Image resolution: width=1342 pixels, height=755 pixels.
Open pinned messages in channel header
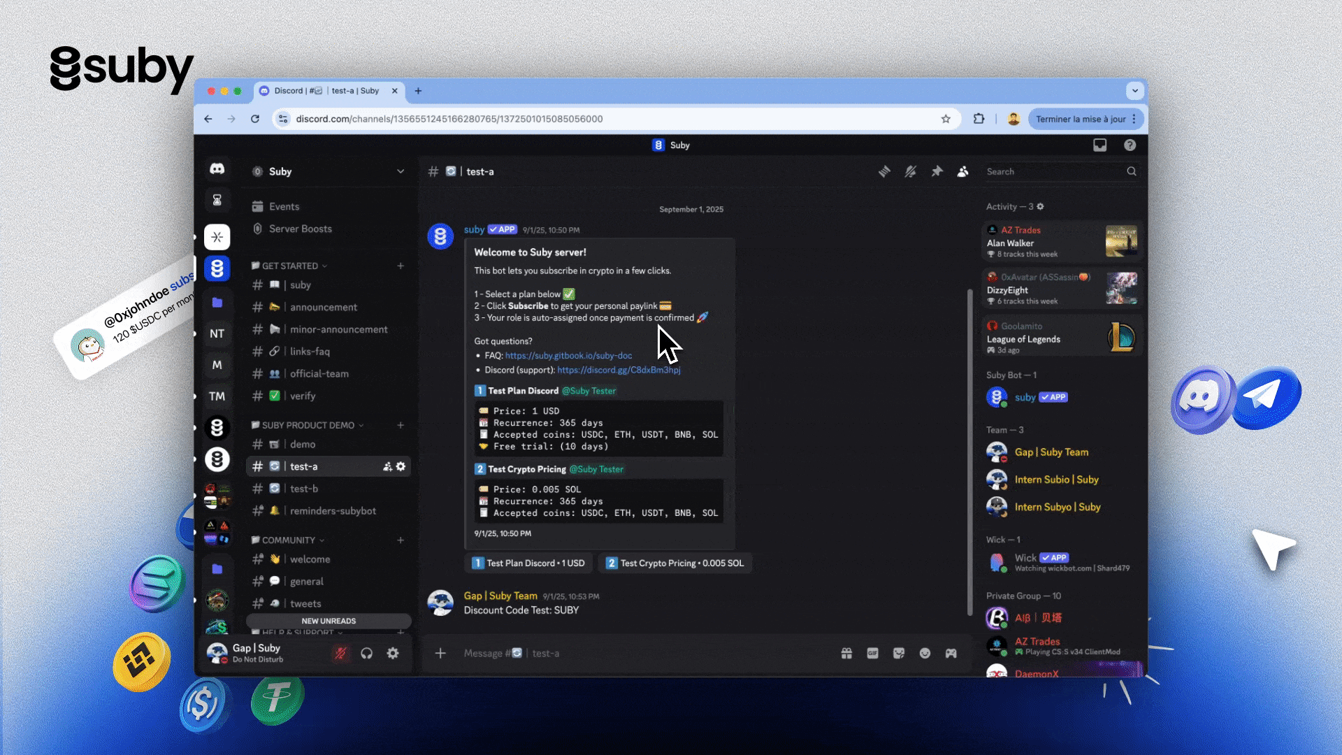(x=937, y=171)
